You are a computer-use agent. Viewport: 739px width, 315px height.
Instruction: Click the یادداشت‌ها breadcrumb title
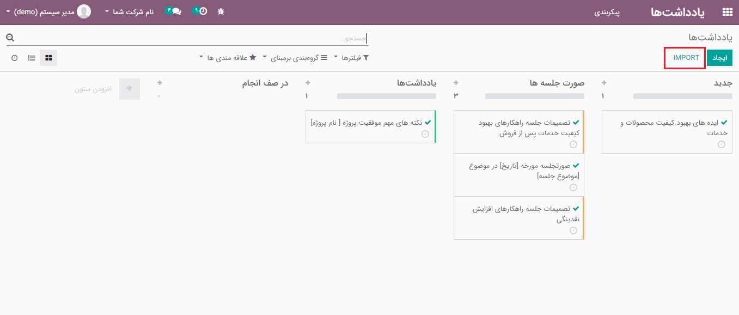point(711,37)
